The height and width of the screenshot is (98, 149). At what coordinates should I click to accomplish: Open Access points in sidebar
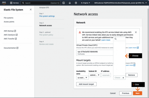pos(9,22)
